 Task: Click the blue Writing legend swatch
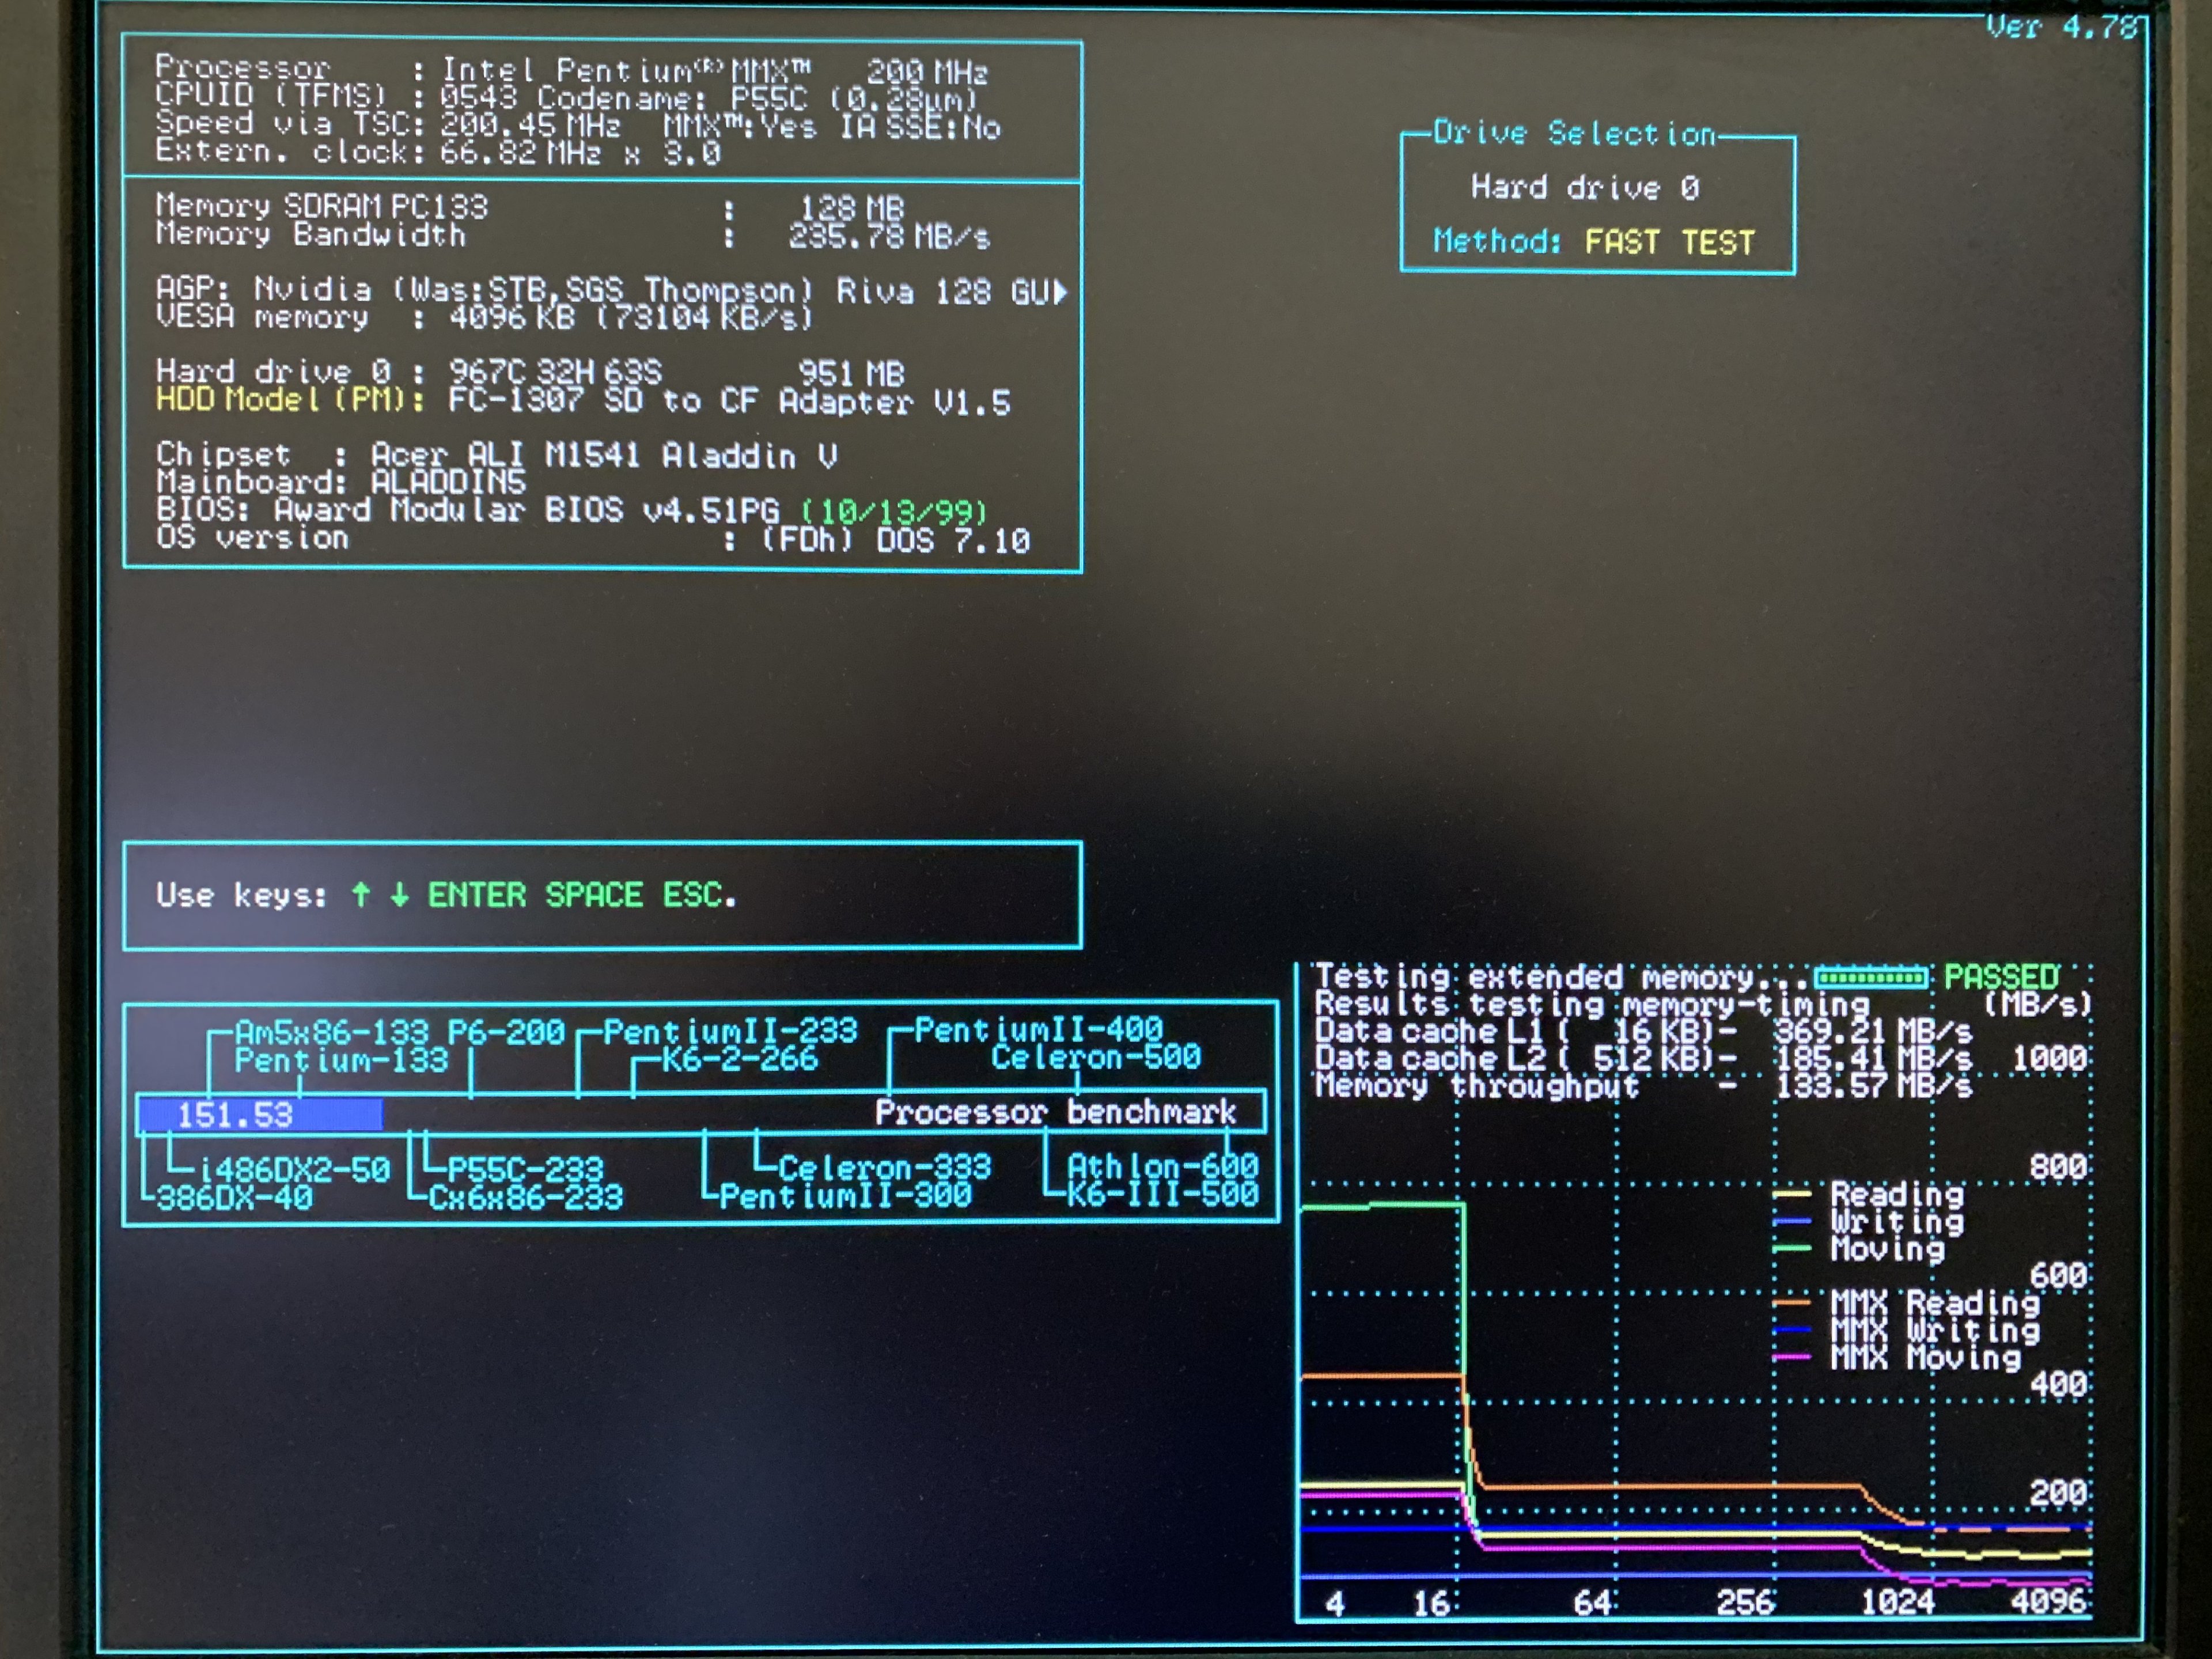pos(1792,1221)
